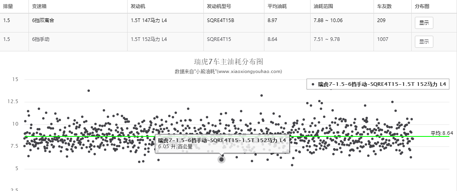Click fuel range 7.88 ~ 10.06
457x191 pixels.
(x=328, y=20)
